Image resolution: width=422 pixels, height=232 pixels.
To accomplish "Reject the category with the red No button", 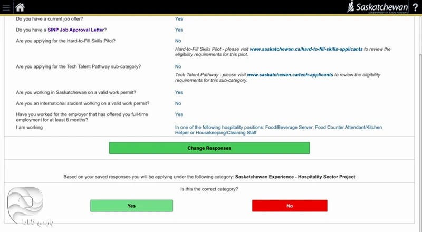I will (x=290, y=206).
